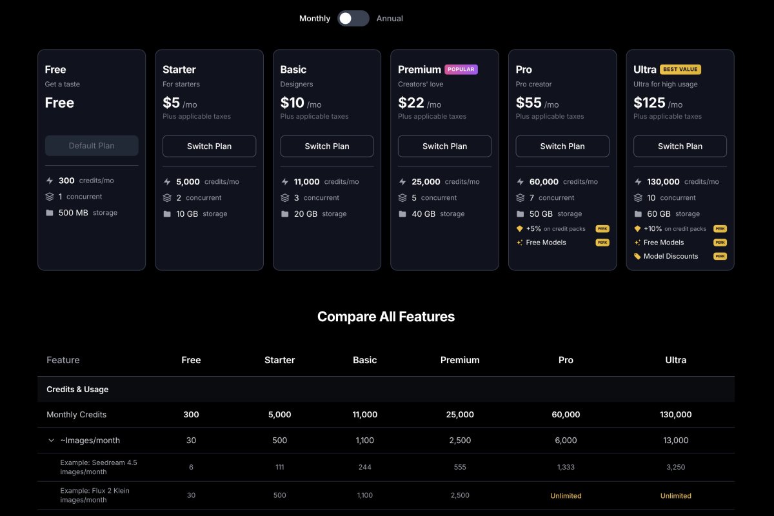Click the tag Model Discounts icon on Ultra
Screen dimensions: 774x516
637,256
